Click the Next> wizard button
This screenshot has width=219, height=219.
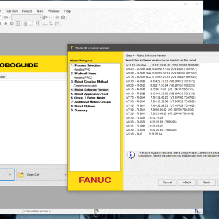coord(206,182)
